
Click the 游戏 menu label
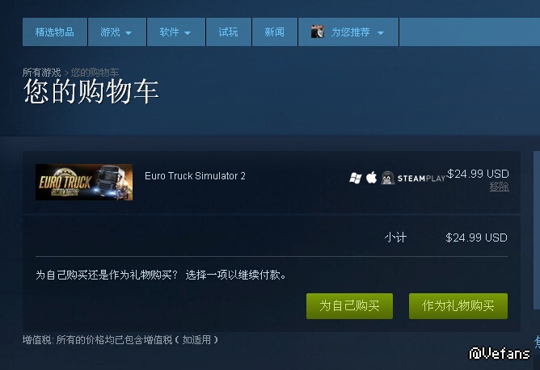click(110, 32)
